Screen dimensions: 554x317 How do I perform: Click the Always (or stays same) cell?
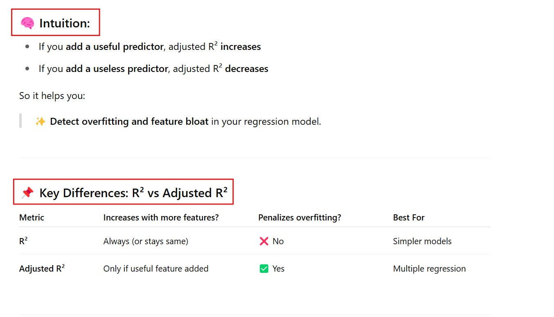pyautogui.click(x=146, y=241)
